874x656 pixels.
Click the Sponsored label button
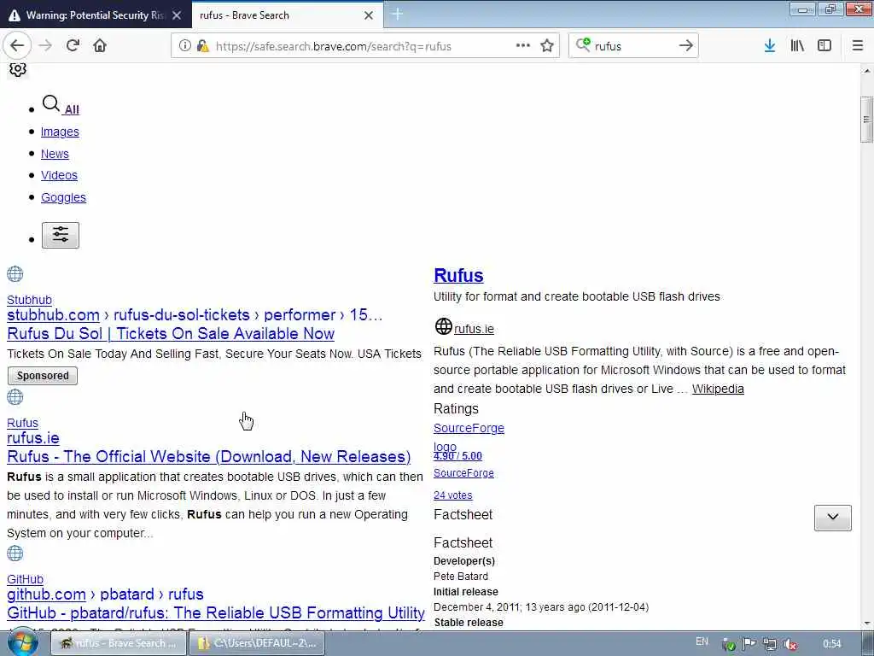[43, 376]
